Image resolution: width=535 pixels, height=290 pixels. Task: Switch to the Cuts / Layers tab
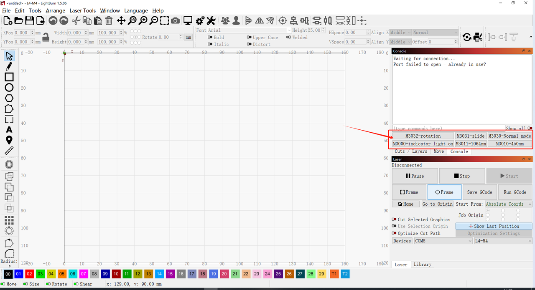click(411, 151)
